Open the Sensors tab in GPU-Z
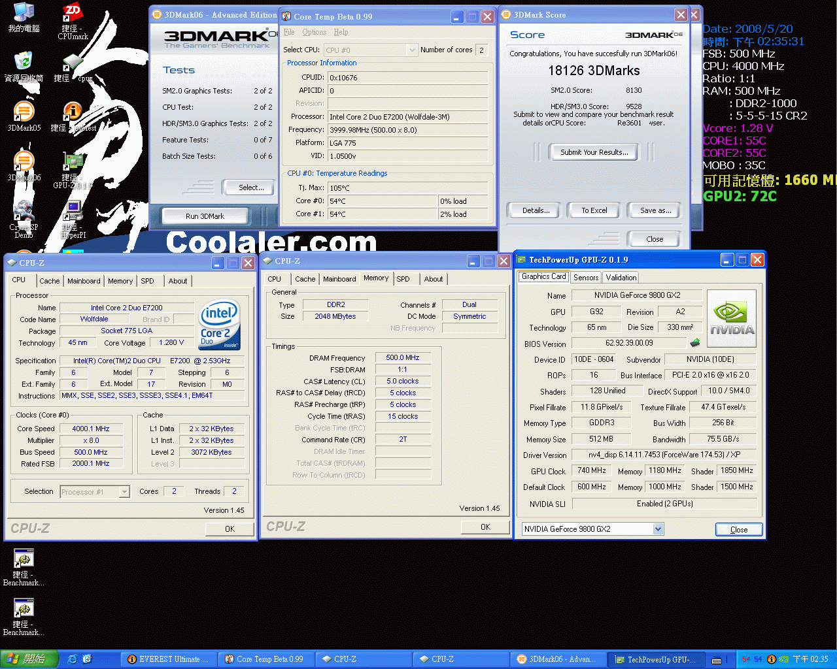 coord(586,278)
